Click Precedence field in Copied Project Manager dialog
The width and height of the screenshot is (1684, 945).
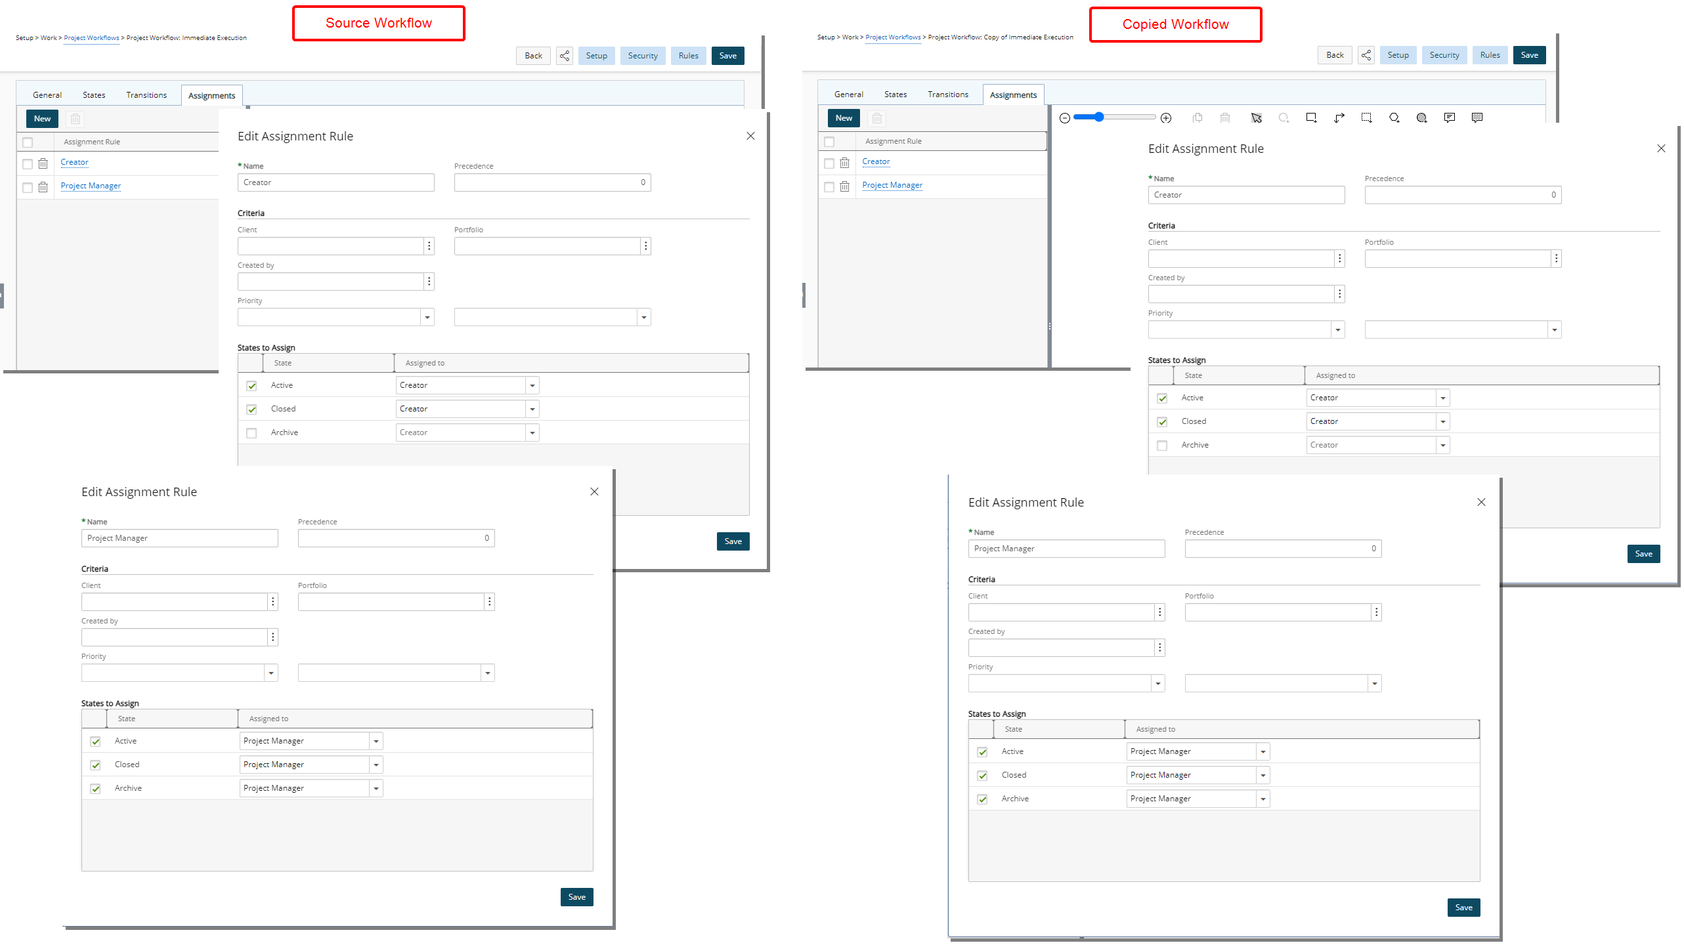1284,549
